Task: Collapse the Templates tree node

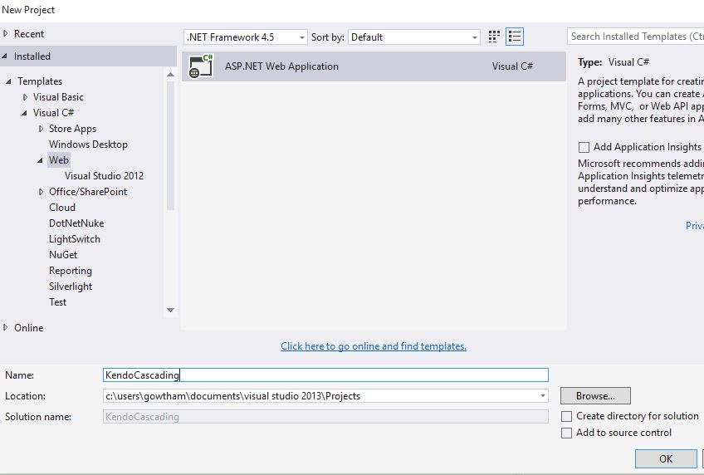Action: 8,81
